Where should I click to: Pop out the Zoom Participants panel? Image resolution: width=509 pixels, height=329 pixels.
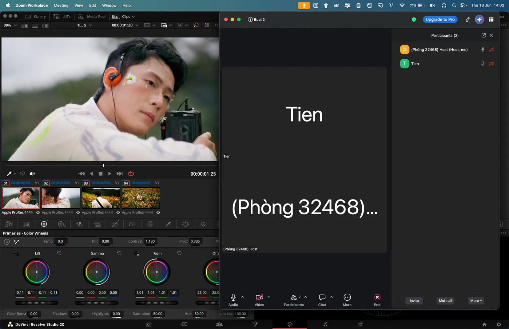[x=484, y=35]
